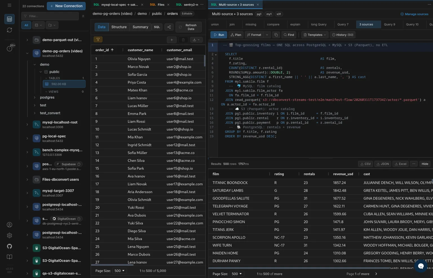This screenshot has height=278, width=433.
Task: Close the Multi-source SQL tab
Action: tap(258, 5)
